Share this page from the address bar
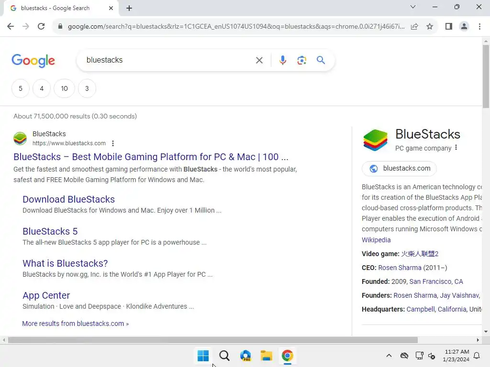The image size is (490, 367). tap(414, 27)
